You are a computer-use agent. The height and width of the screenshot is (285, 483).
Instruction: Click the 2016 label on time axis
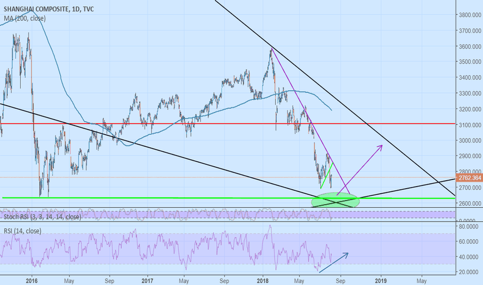(32, 281)
